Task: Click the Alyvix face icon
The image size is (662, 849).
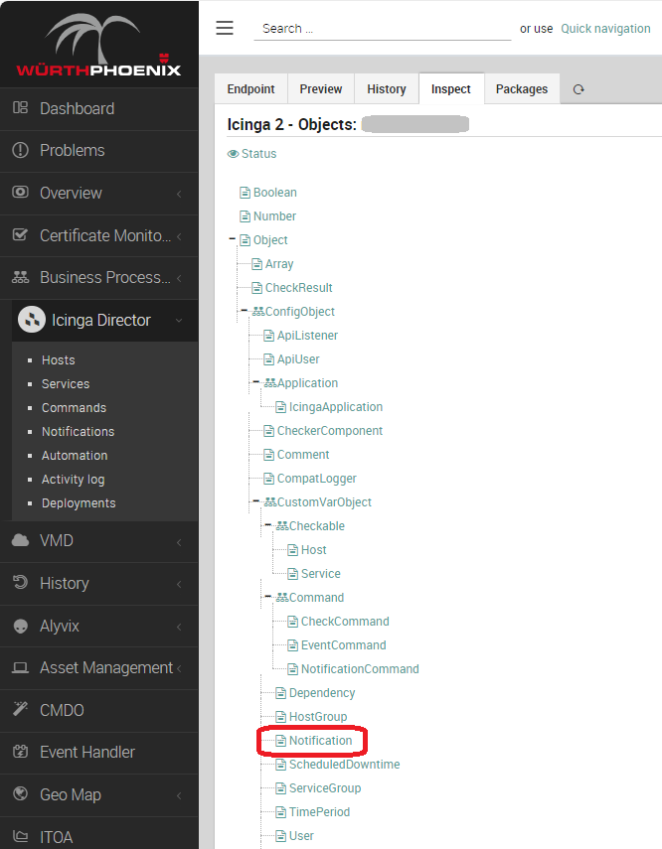Action: [x=20, y=626]
